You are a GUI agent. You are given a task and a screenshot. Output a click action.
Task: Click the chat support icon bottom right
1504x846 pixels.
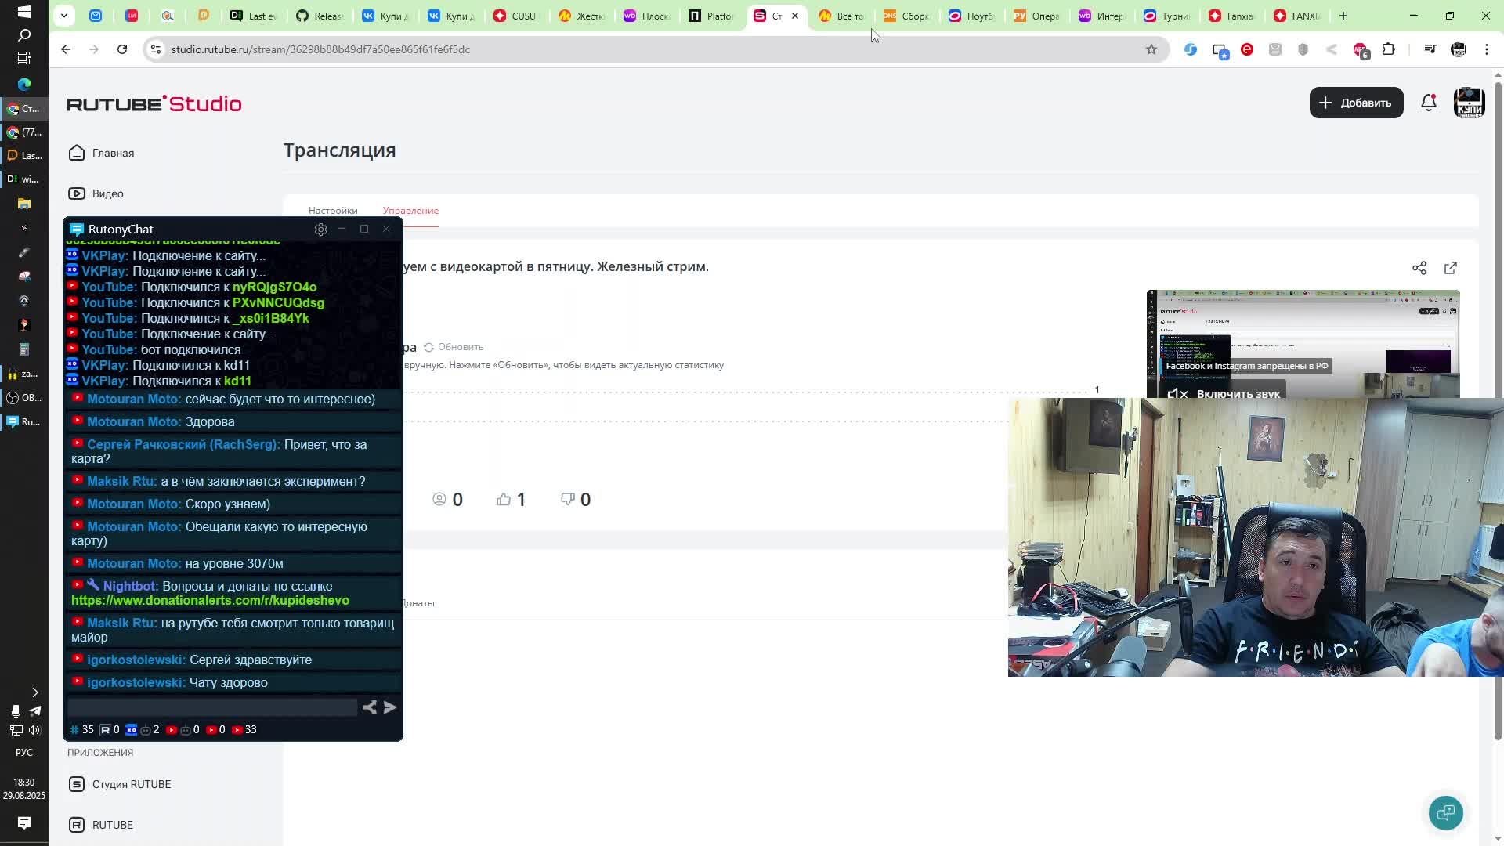pos(1445,812)
